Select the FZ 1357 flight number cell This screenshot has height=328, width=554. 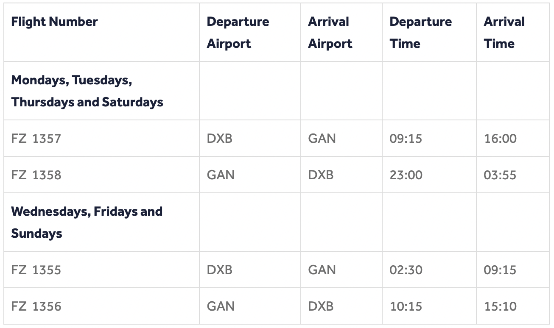36,139
